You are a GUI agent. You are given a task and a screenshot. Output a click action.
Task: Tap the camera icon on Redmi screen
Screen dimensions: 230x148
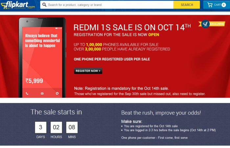pos(42,93)
